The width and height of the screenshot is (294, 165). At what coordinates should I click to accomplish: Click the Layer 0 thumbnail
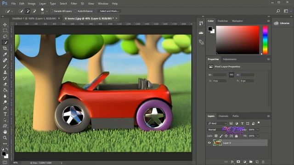pos(217,143)
